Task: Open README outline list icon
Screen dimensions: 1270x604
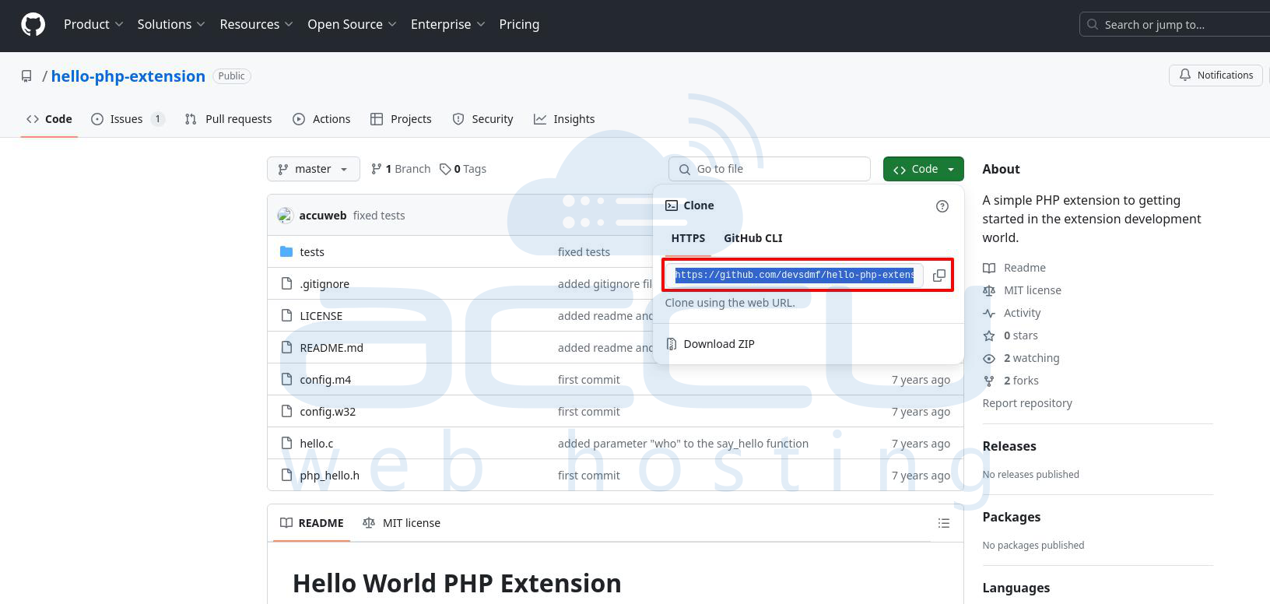Action: (x=944, y=523)
